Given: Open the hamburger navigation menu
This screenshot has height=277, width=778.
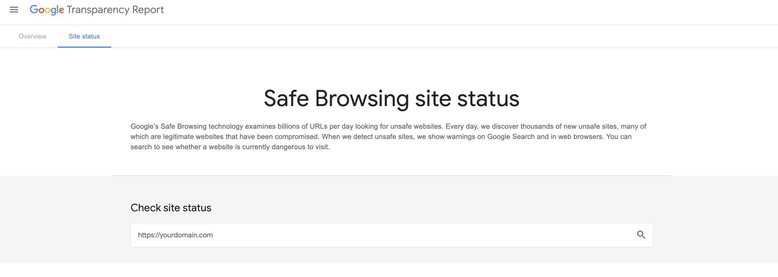Looking at the screenshot, I should coord(14,10).
